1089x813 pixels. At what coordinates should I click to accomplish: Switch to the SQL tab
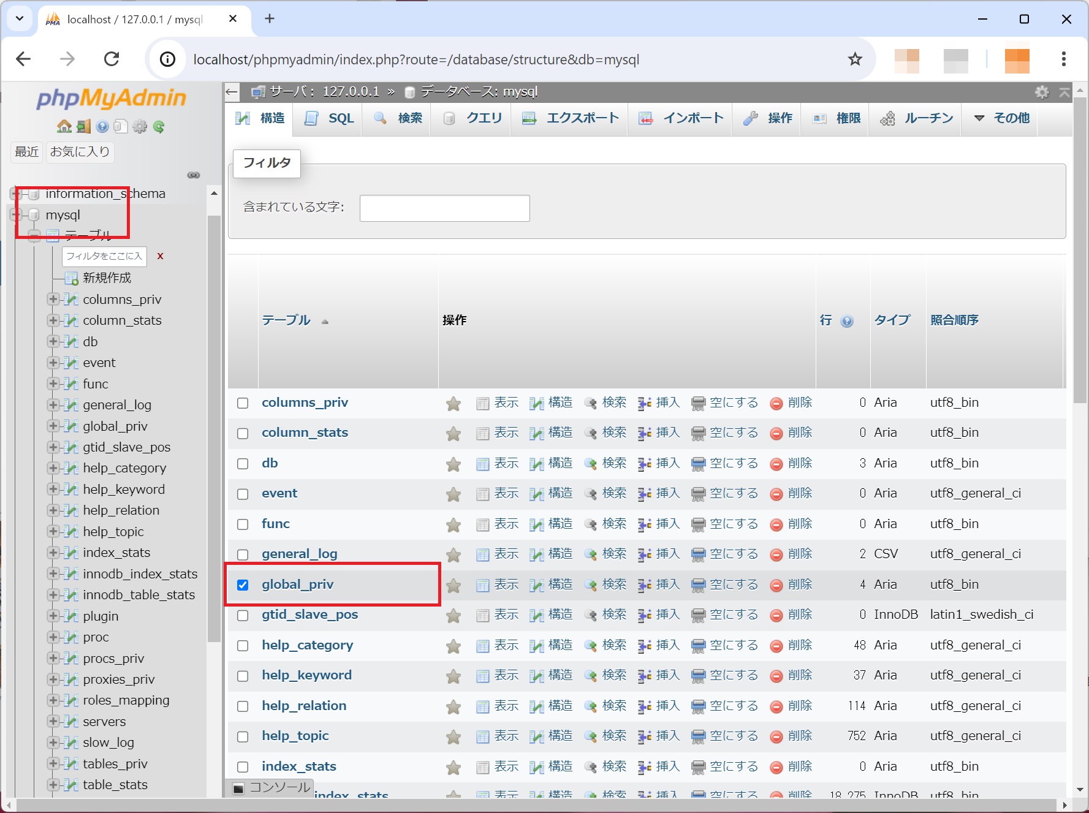(328, 118)
